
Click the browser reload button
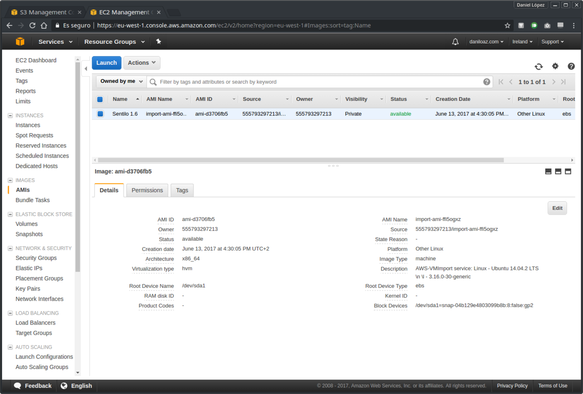(32, 26)
